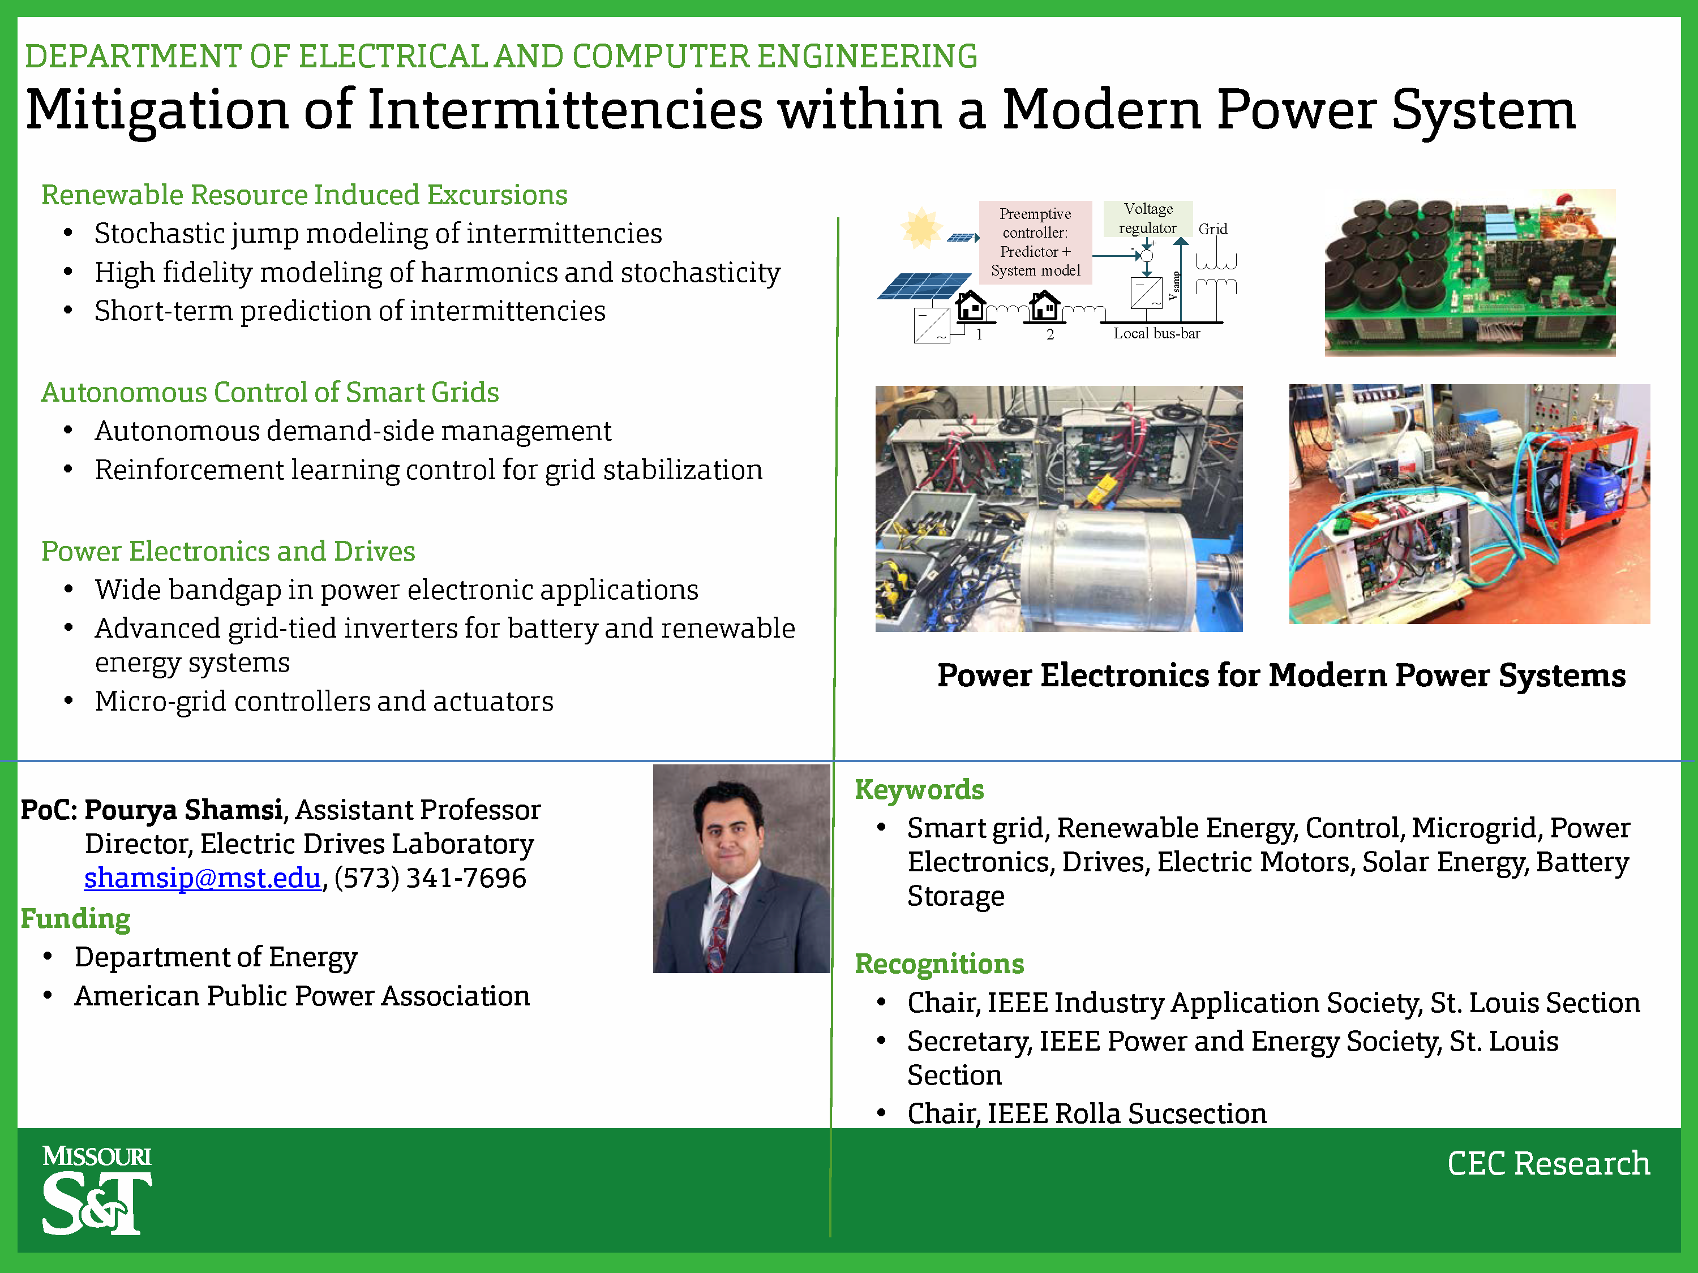Click 'Chair, IEEE Industry Application Society' bullet
Screen dimensions: 1698x1273
tap(1273, 1003)
